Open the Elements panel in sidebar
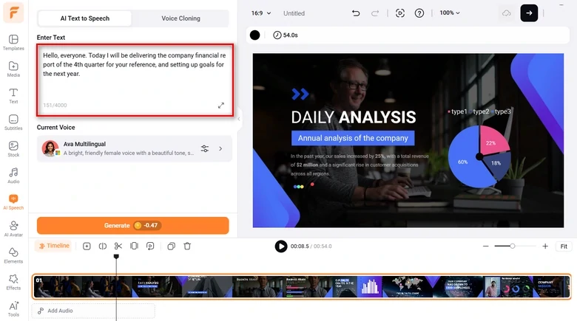This screenshot has width=577, height=321. (13, 255)
